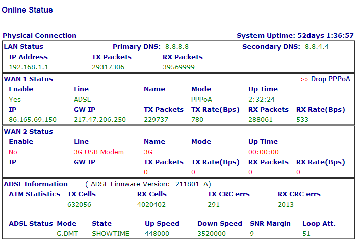Click the ADSL firmware version 211801_A
362x246 pixels.
(x=192, y=184)
